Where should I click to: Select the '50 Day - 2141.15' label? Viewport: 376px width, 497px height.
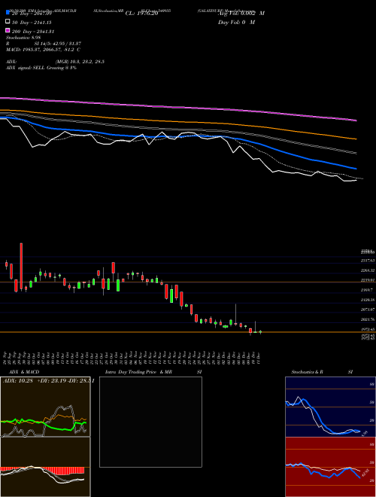(x=32, y=23)
